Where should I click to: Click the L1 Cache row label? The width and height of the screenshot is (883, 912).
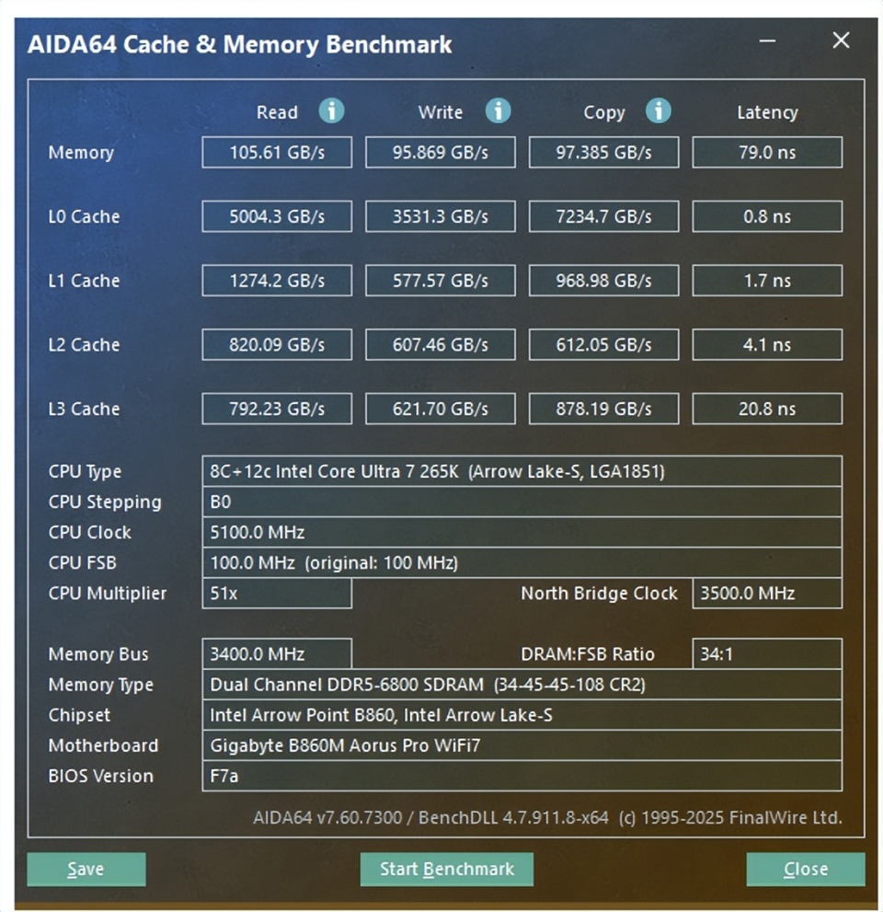click(x=84, y=281)
